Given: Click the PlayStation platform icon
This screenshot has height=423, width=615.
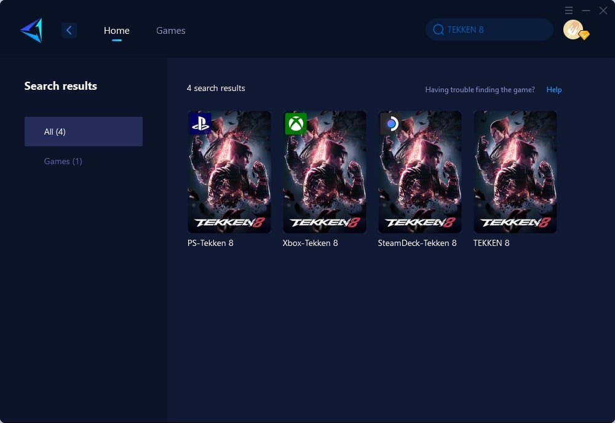Looking at the screenshot, I should click(200, 124).
